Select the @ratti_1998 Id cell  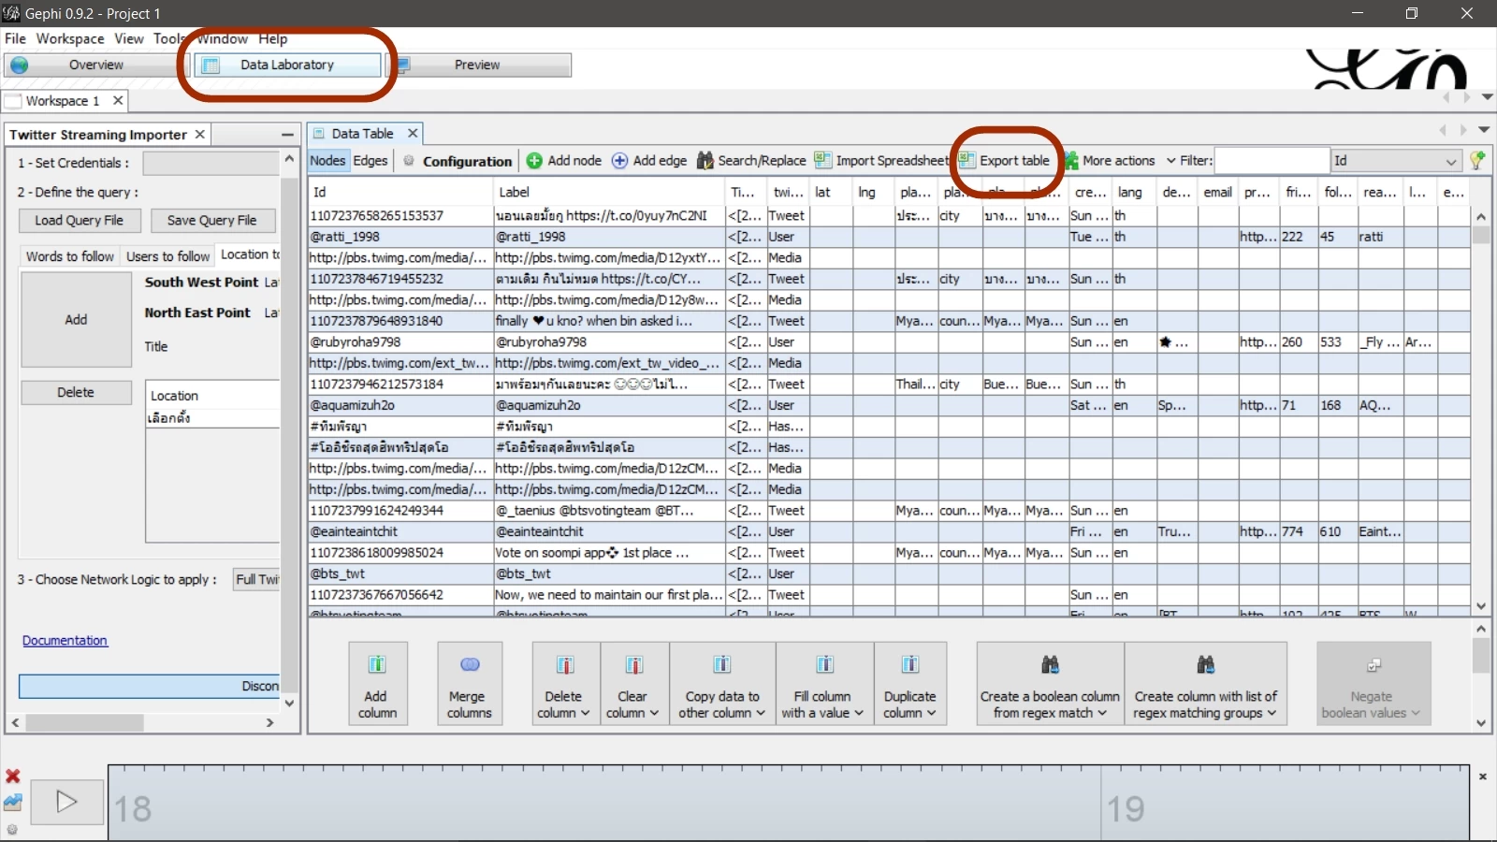(x=400, y=237)
